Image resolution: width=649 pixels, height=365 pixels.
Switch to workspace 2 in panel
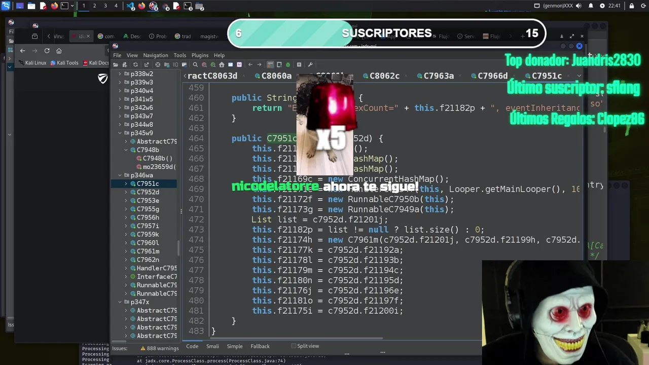pos(94,6)
